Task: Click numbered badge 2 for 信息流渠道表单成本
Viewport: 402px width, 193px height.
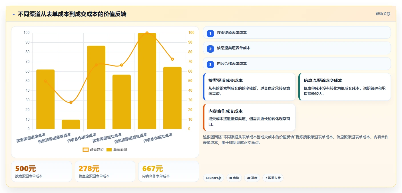Action: (x=210, y=49)
